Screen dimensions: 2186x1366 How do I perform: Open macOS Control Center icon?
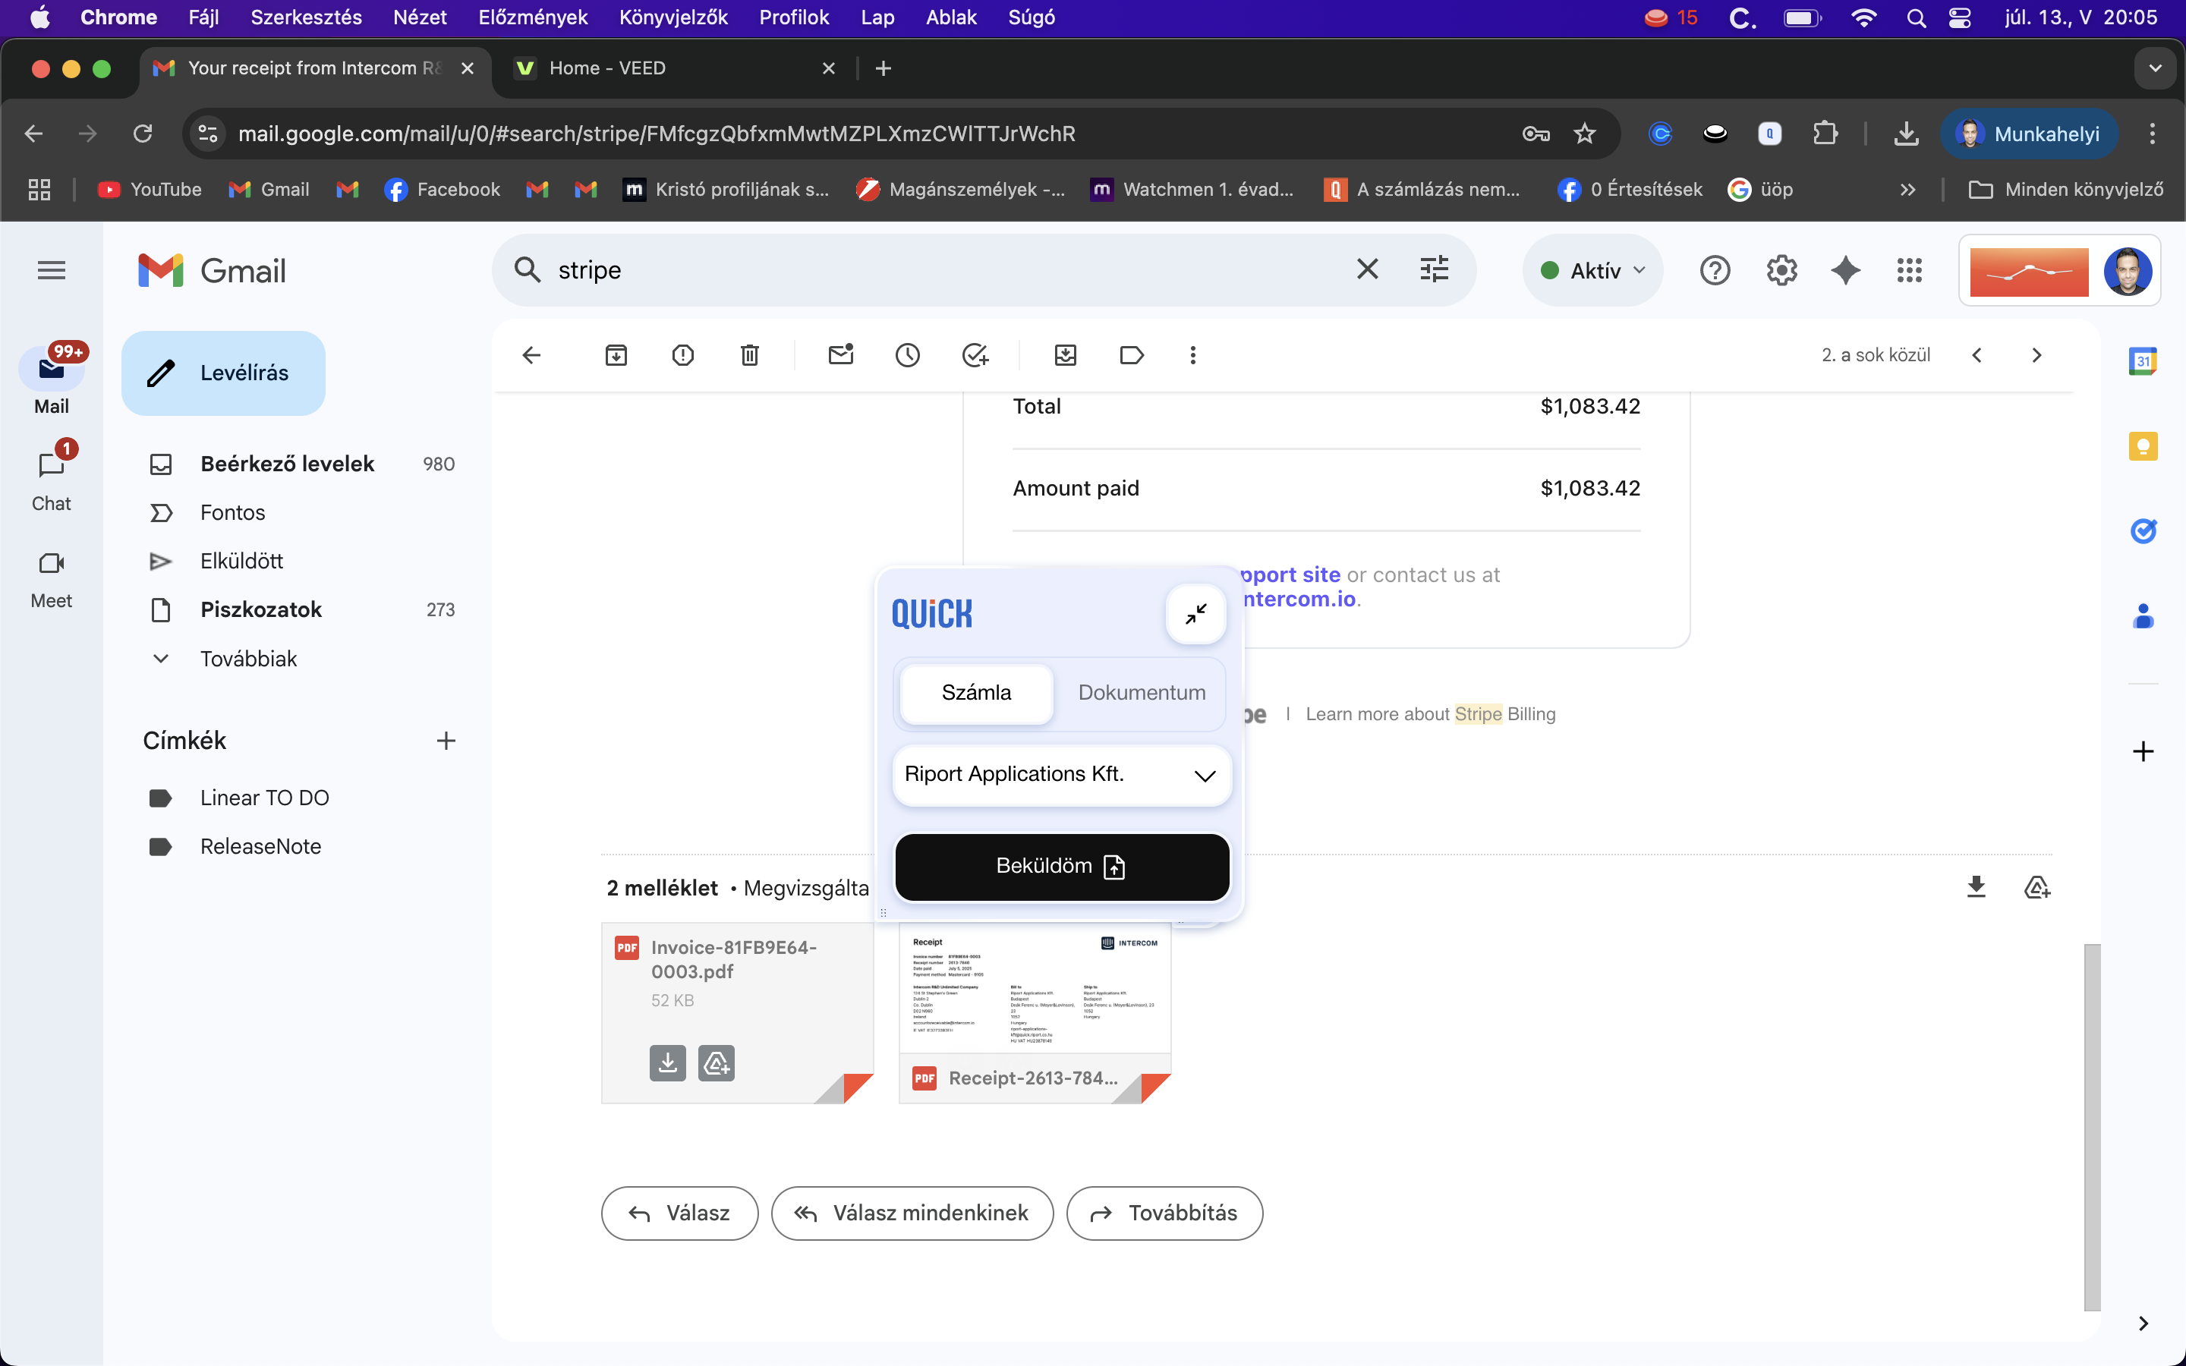coord(1959,17)
